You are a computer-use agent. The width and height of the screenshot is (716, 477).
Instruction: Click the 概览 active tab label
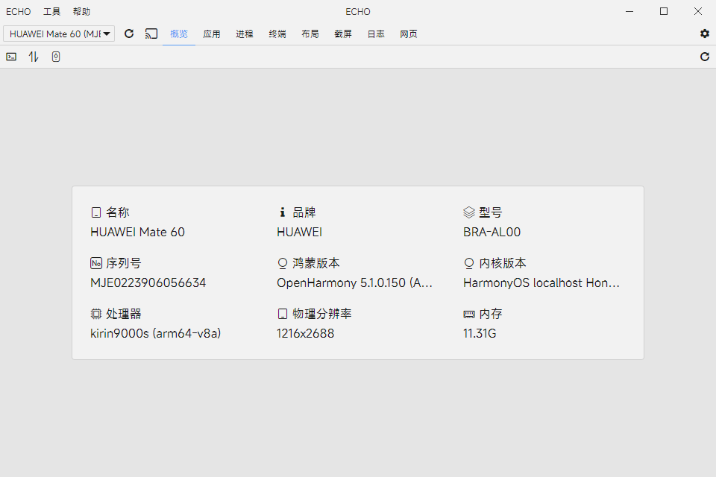179,34
